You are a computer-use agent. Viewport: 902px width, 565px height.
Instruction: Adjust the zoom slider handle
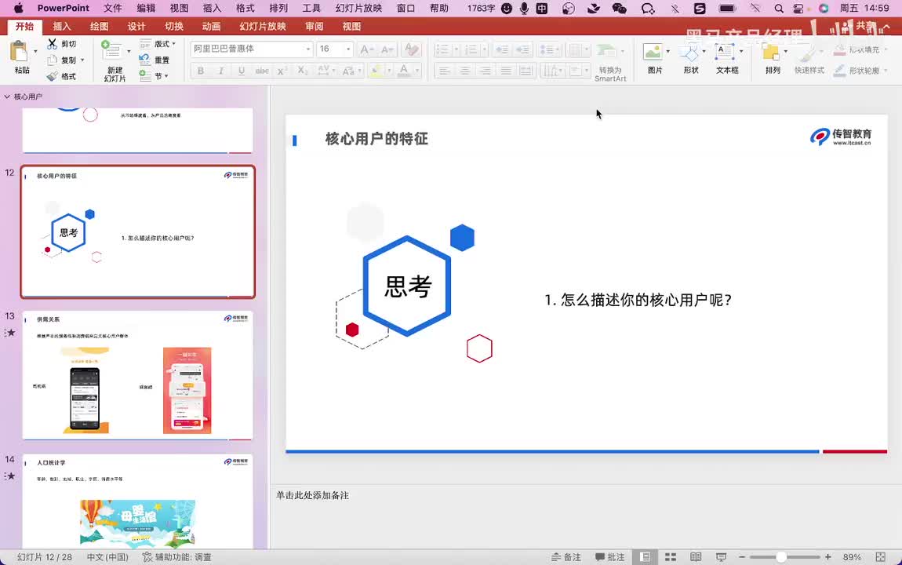click(780, 557)
